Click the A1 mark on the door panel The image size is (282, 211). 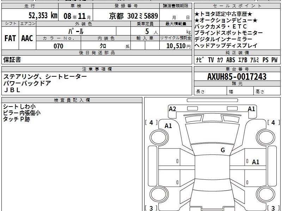coord(256,162)
